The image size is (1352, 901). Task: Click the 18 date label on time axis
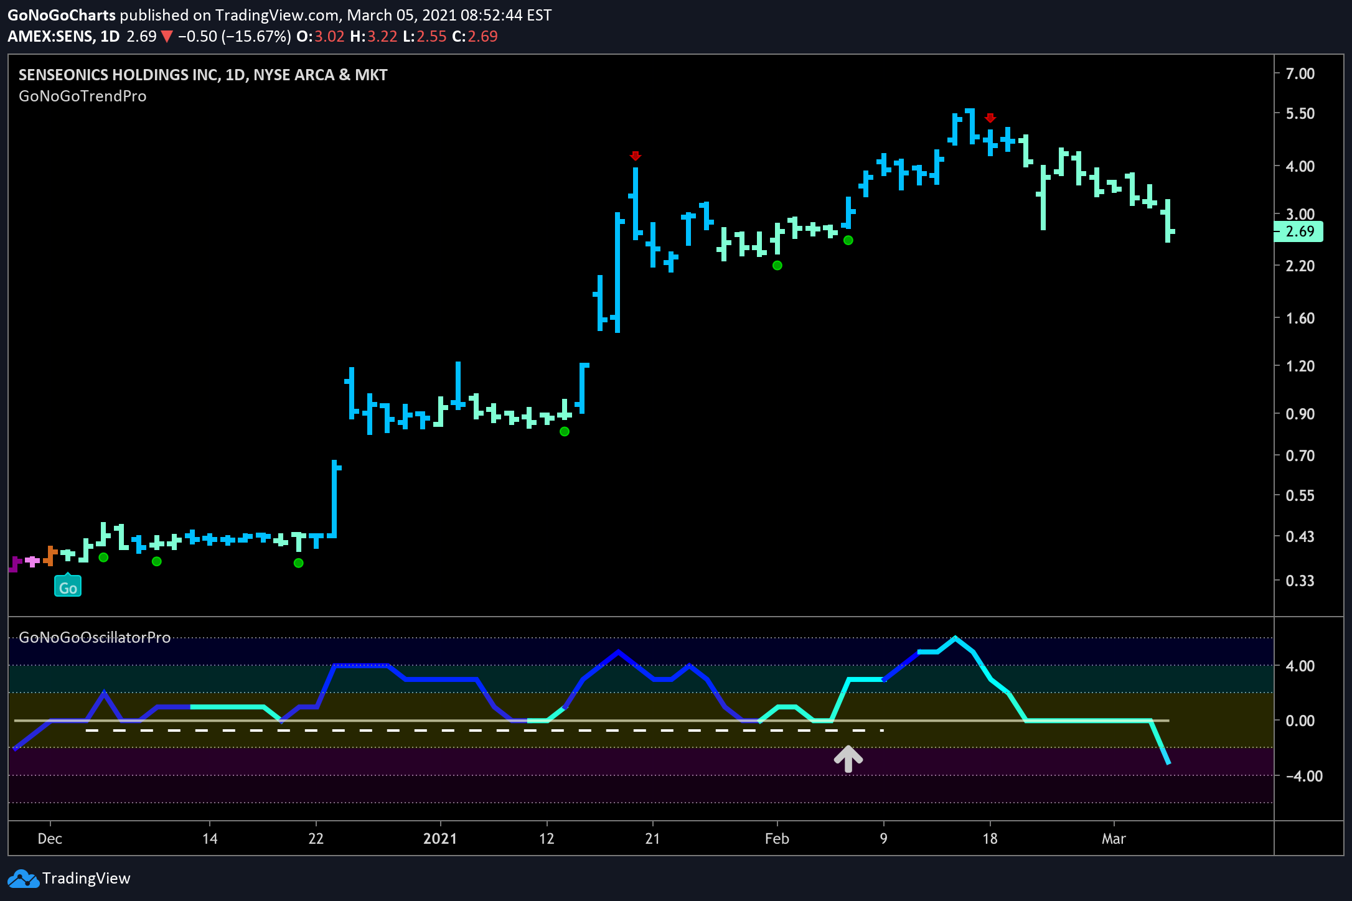(990, 839)
